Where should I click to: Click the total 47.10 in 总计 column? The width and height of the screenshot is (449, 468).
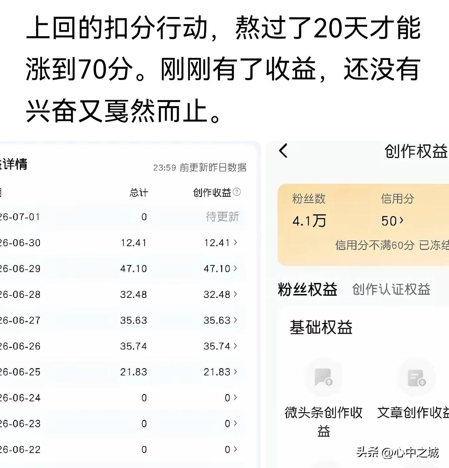tap(133, 269)
